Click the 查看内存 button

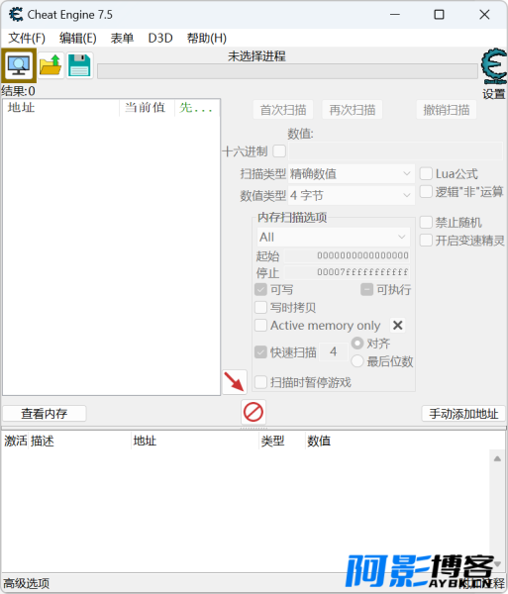tap(45, 413)
